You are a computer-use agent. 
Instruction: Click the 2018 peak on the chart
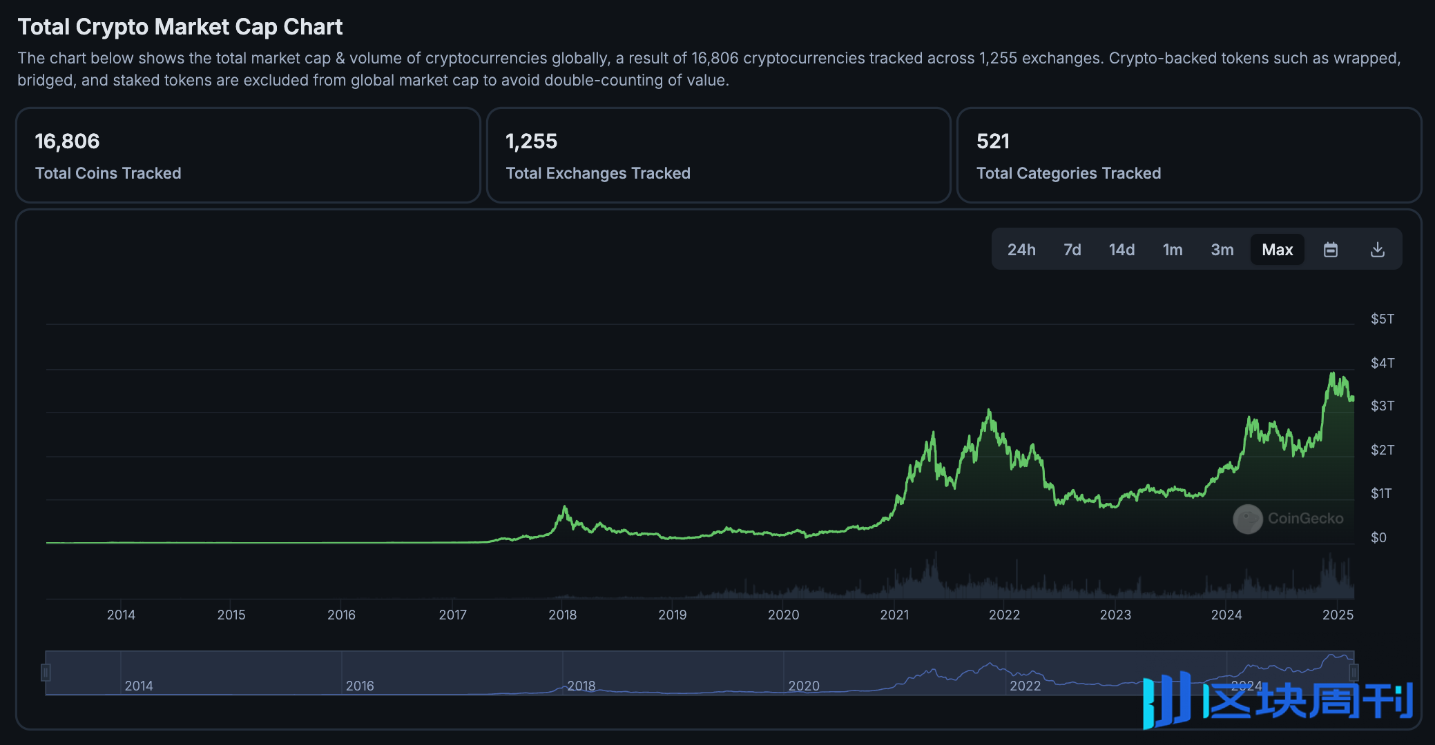click(565, 509)
